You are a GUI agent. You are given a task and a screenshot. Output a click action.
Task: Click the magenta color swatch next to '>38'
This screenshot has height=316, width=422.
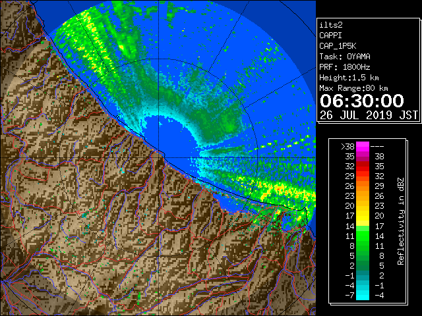(x=363, y=146)
